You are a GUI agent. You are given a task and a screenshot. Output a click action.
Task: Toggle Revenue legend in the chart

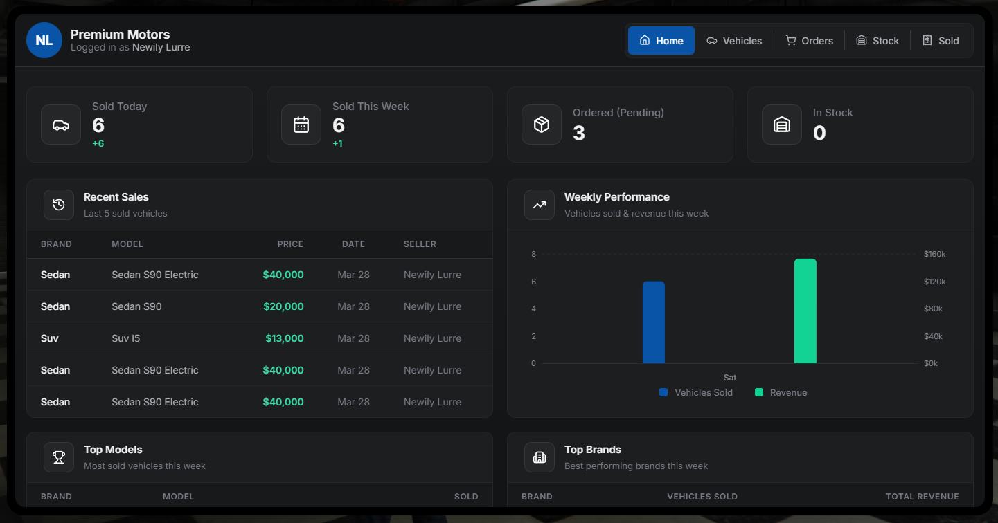click(x=781, y=392)
